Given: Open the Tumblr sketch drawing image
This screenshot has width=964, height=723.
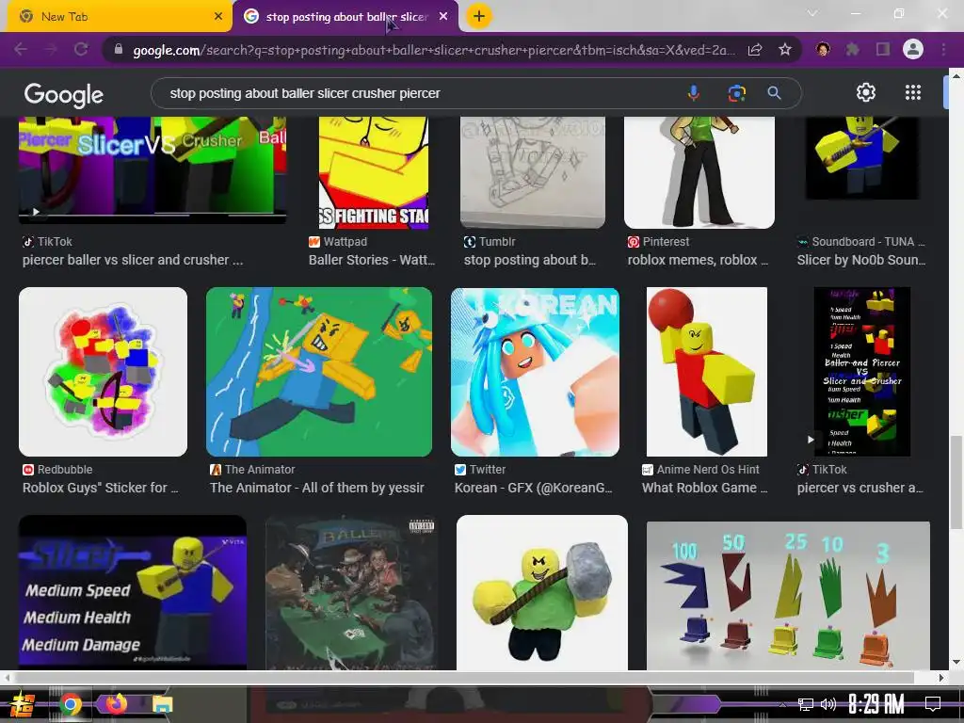Looking at the screenshot, I should [x=533, y=172].
